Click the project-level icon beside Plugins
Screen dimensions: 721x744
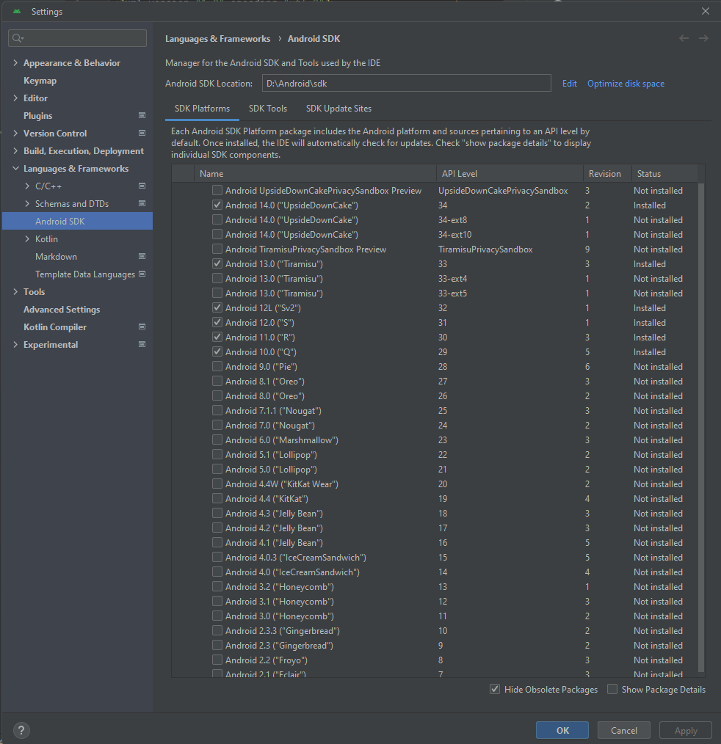142,115
